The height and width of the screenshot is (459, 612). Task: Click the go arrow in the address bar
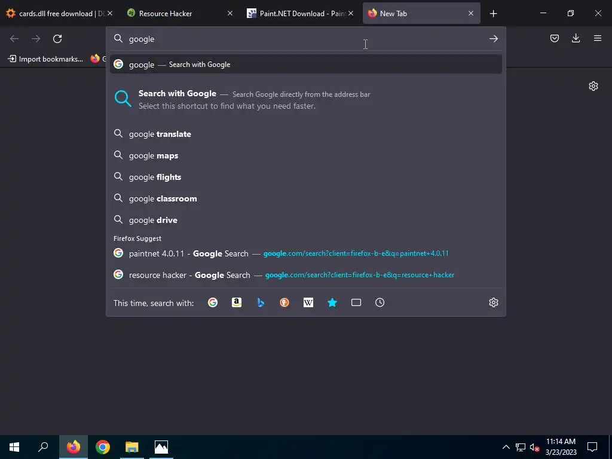493,39
